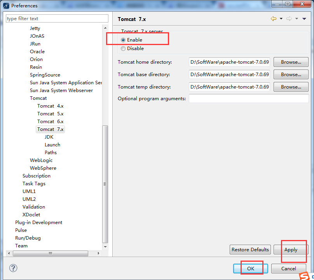Screen dimensions: 314x280
Task: Open the JDK page under Tomcat 7.x
Action: pyautogui.click(x=49, y=137)
